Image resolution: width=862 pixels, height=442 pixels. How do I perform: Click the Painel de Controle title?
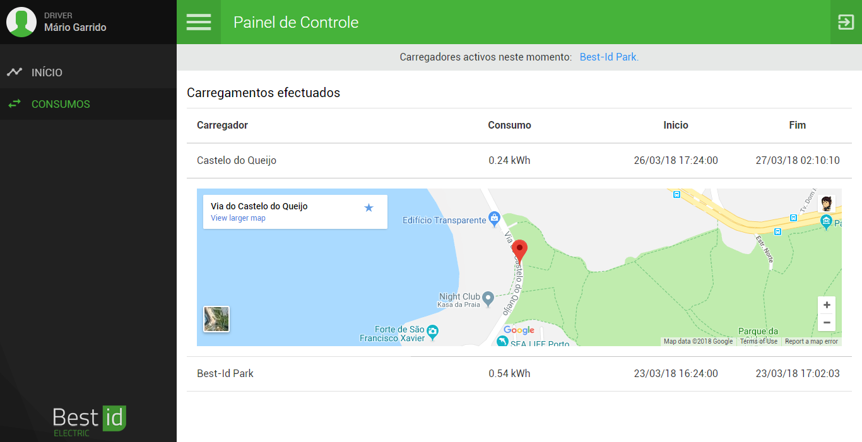pos(296,22)
